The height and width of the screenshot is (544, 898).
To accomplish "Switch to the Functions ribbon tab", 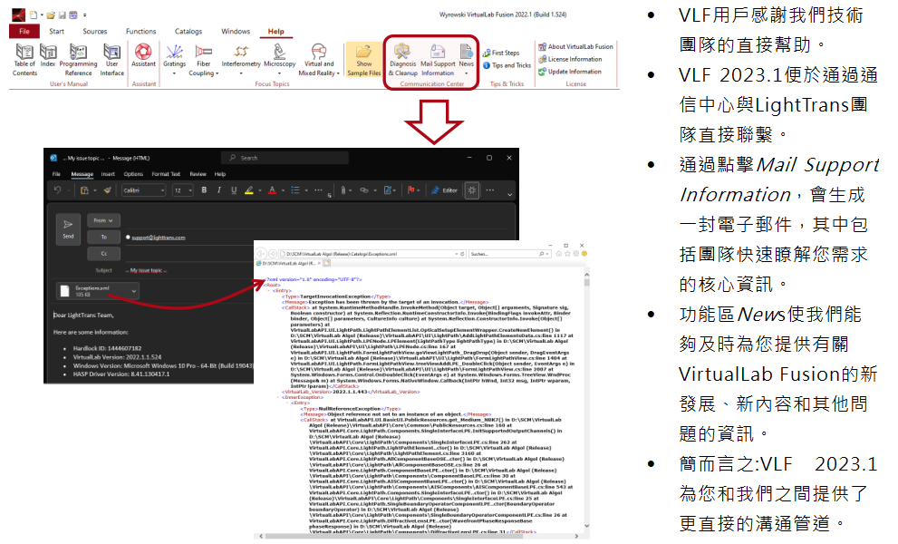I will coord(140,32).
